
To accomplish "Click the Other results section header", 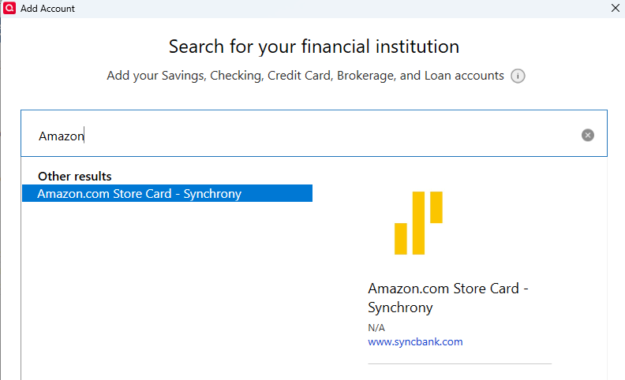I will pos(75,177).
